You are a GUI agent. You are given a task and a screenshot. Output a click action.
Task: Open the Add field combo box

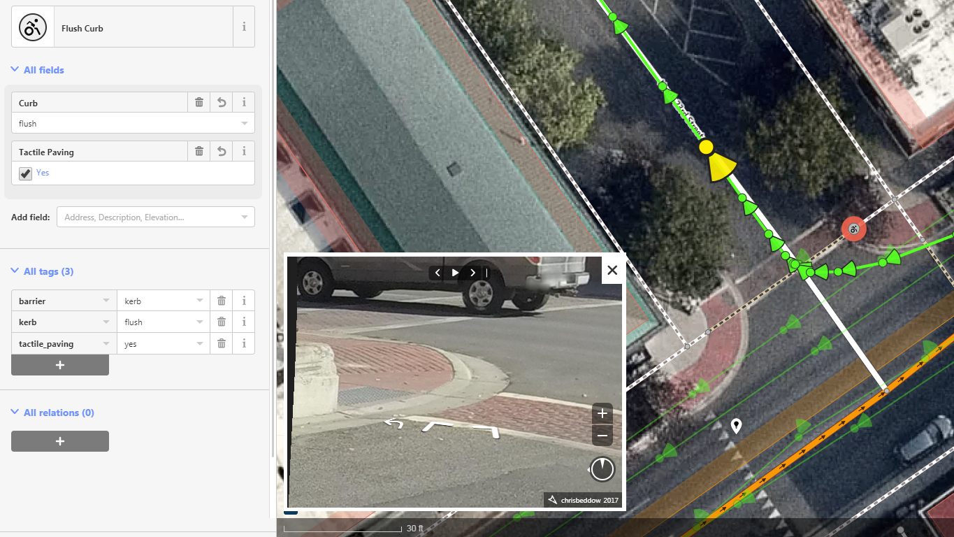pyautogui.click(x=155, y=217)
